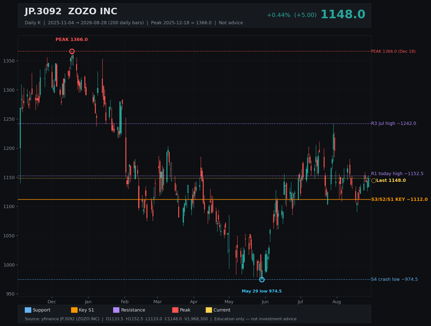Click the S3/S2/S1 KEY ~1112.0 label
Viewport: 431px width, 326px height.
pos(399,199)
